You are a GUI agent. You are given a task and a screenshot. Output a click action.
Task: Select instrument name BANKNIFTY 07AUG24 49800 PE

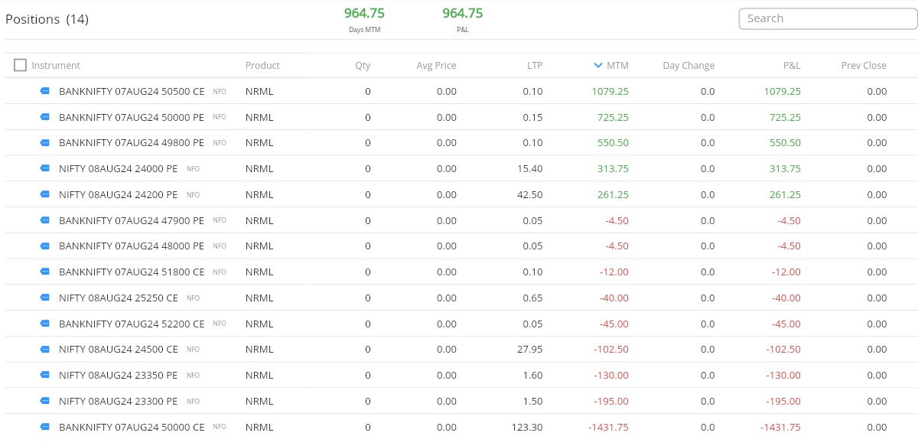pos(132,143)
